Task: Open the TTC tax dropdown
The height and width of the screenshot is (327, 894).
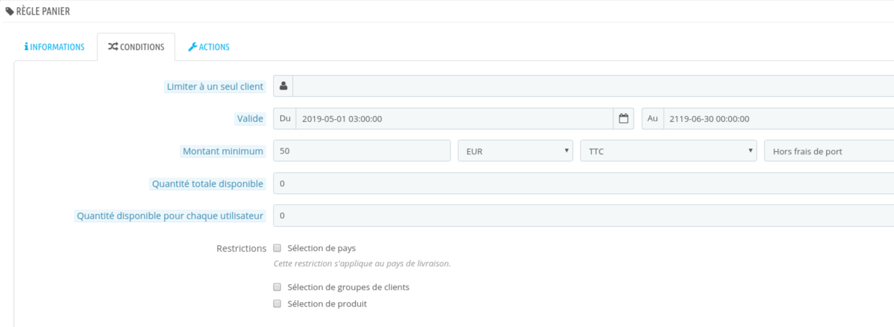Action: point(668,151)
